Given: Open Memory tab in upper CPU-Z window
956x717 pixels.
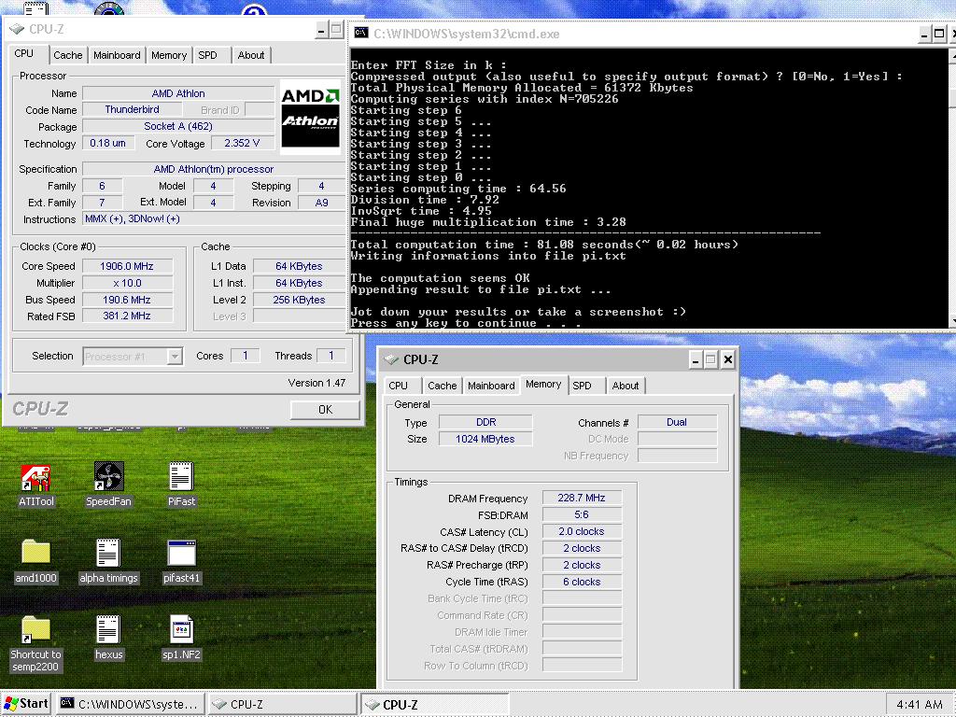Looking at the screenshot, I should pos(169,55).
